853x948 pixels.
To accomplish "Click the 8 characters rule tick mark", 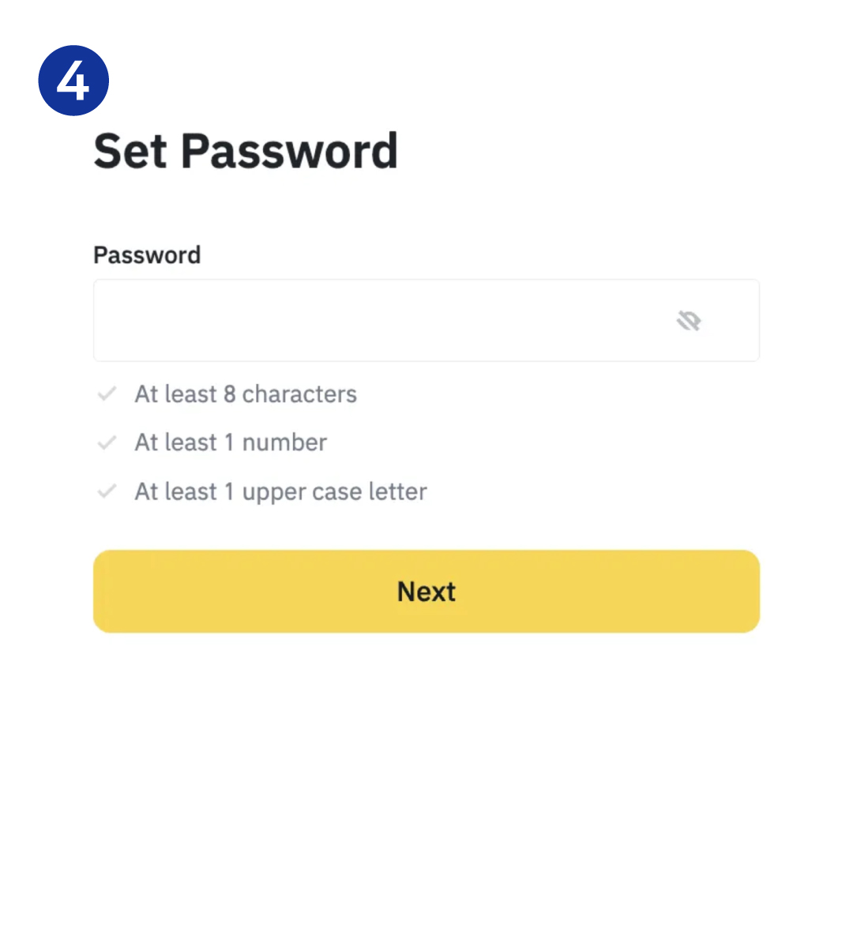I will tap(107, 393).
